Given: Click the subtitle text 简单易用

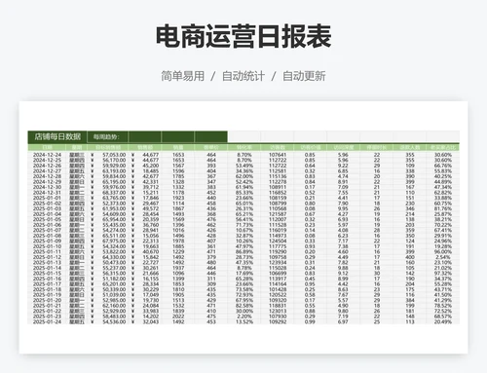Looking at the screenshot, I should (183, 76).
